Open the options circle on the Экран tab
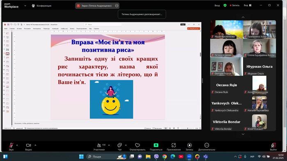Screen dimensions: 287x161 tap(116, 6)
